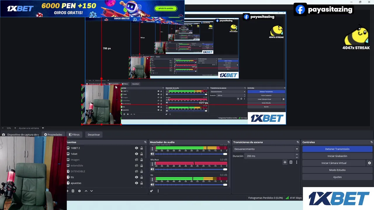The image size is (374, 210).
Task: Open virtual camera settings gear
Action: pyautogui.click(x=369, y=163)
